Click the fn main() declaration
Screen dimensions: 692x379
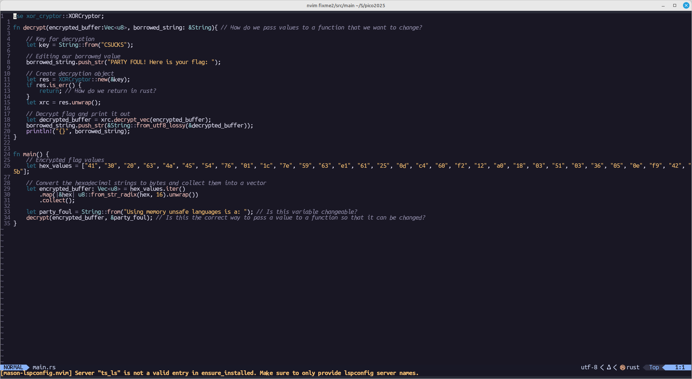(x=31, y=154)
